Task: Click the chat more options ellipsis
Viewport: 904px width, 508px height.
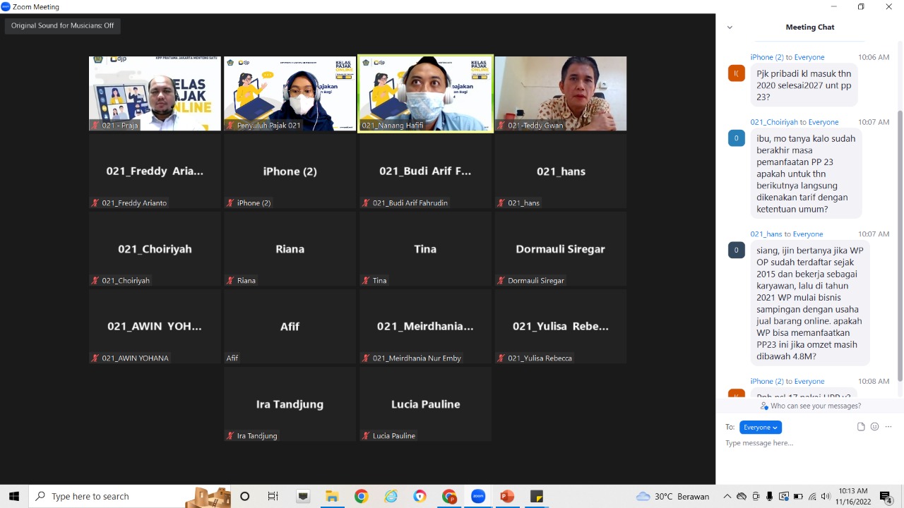Action: tap(888, 427)
